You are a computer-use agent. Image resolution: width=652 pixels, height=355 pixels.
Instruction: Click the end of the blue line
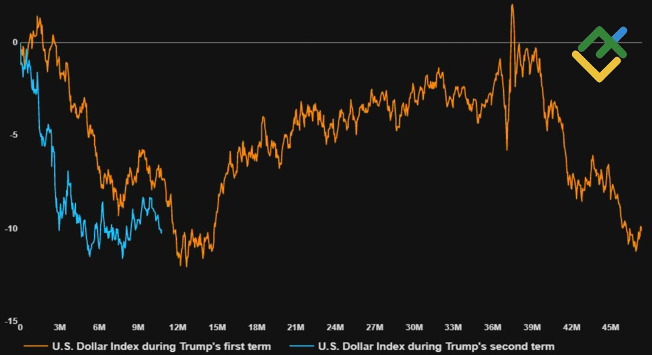tap(162, 231)
